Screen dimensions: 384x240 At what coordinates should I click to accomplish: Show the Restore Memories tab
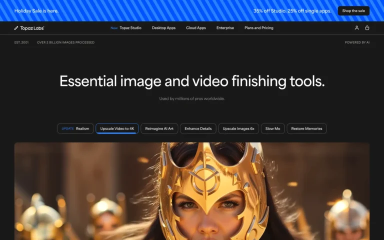click(306, 128)
